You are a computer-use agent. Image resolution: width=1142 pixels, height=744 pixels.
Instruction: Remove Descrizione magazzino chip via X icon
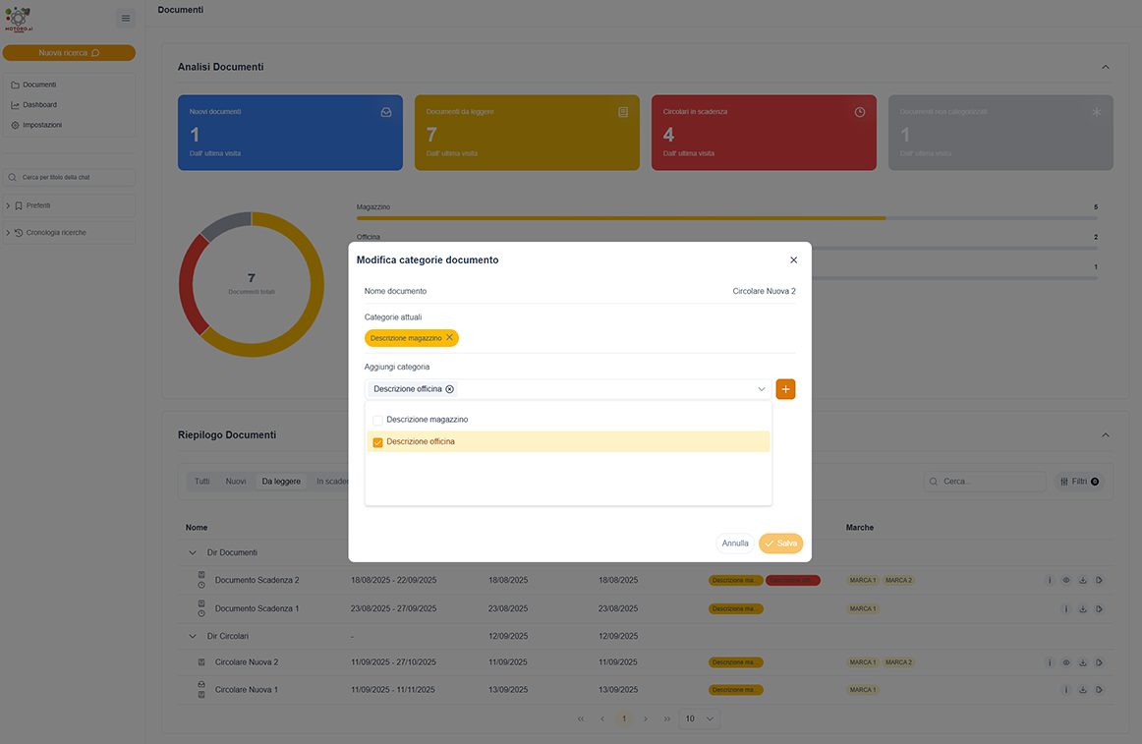449,337
